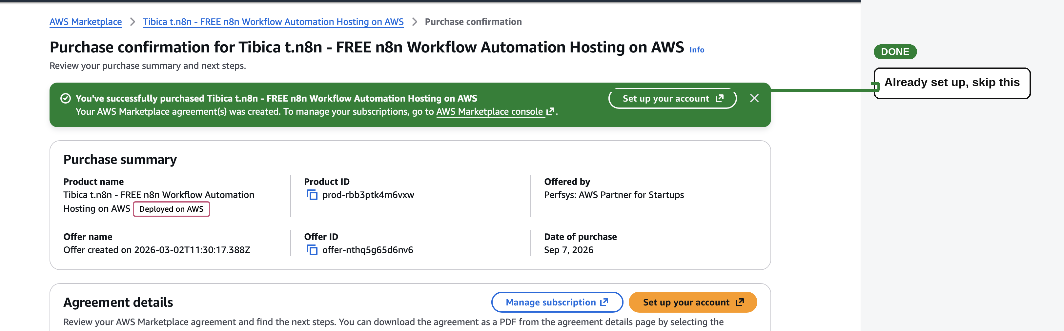Click the Offered by label
The width and height of the screenshot is (1064, 331).
(x=567, y=182)
